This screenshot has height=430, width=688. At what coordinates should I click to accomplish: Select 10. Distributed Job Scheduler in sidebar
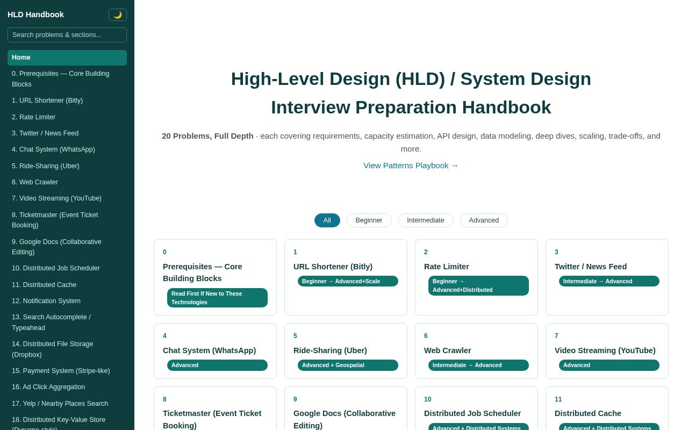point(67,268)
